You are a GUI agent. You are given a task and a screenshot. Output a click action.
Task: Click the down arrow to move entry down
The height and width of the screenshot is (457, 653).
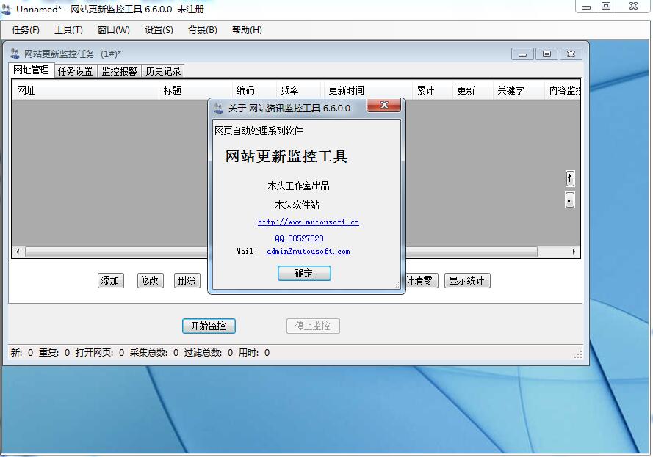pyautogui.click(x=570, y=199)
